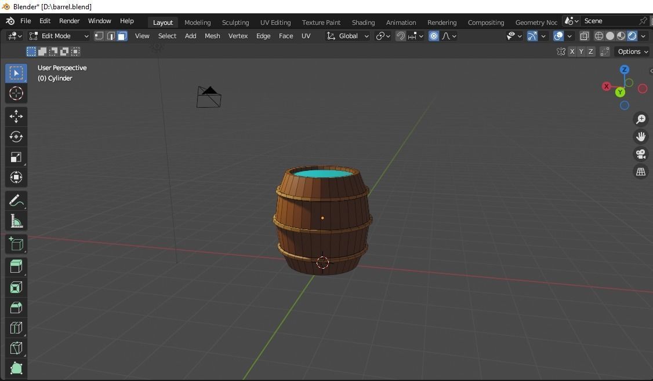This screenshot has width=653, height=381.
Task: Toggle face select mode
Action: point(122,36)
